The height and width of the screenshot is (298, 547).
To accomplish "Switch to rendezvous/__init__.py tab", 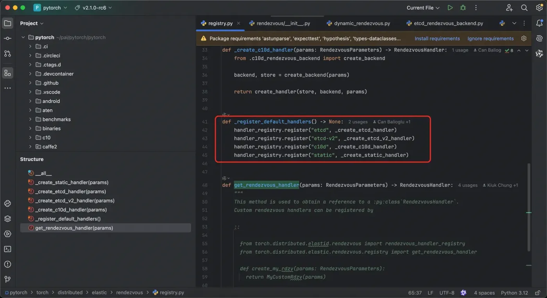I will (279, 23).
